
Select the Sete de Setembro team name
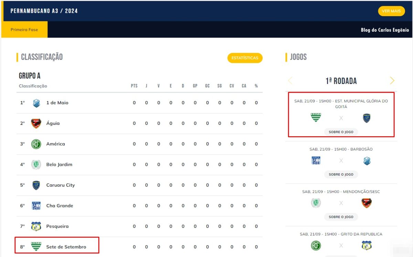[x=66, y=247]
